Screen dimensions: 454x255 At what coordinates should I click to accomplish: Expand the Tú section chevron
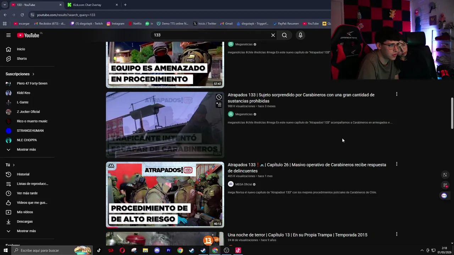14,165
